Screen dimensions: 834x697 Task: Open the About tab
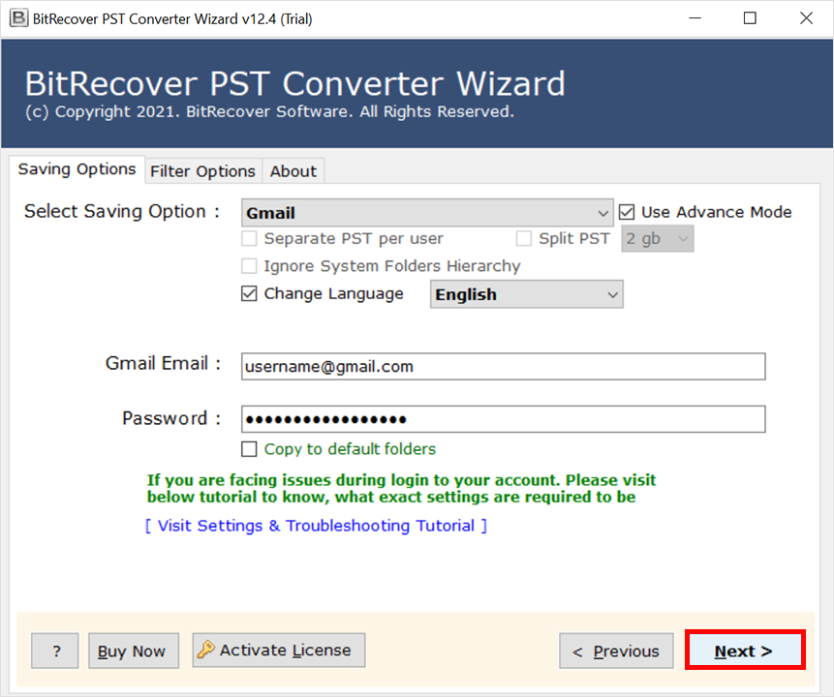[x=293, y=171]
